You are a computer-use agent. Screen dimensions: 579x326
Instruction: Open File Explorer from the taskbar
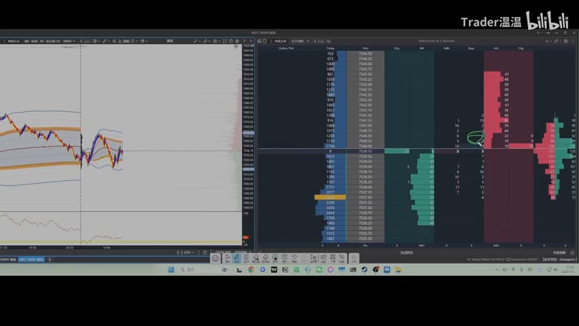click(x=398, y=270)
